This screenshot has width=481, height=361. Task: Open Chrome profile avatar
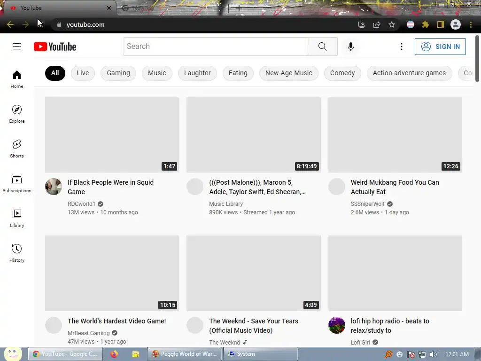456,24
